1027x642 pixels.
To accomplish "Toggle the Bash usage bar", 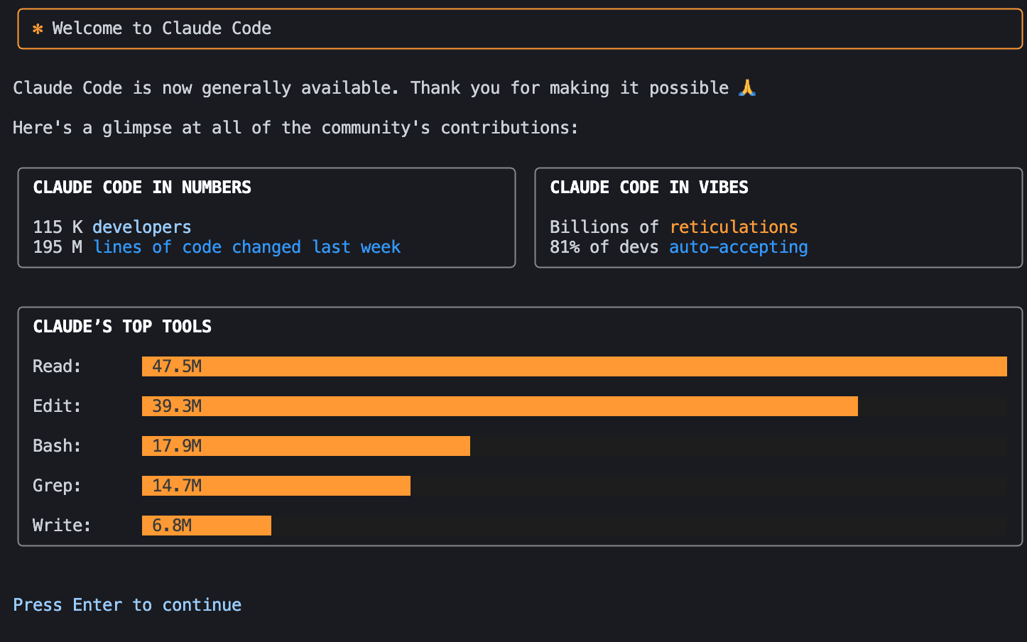I will [305, 445].
